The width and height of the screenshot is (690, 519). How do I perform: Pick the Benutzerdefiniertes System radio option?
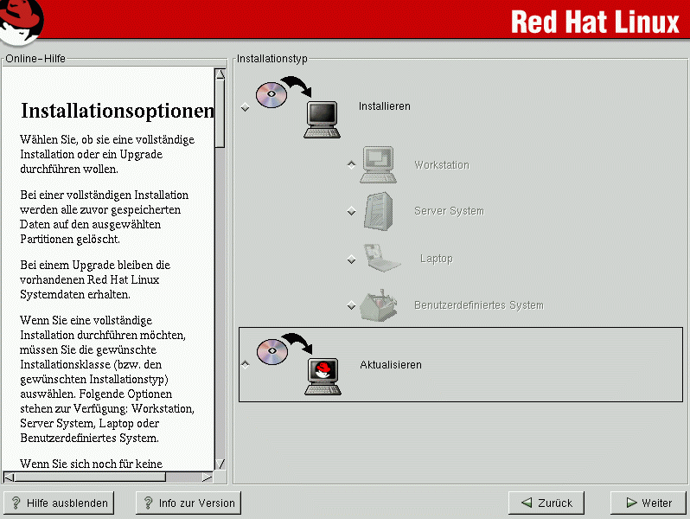[x=351, y=305]
